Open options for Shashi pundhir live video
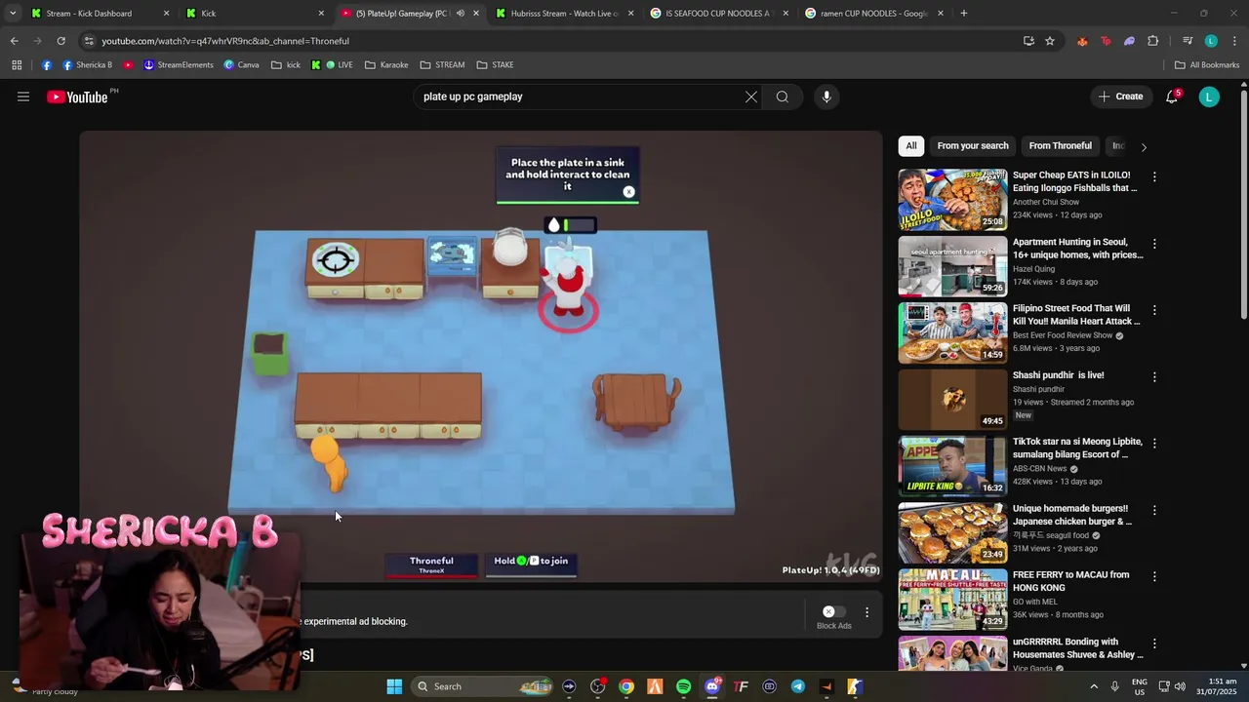This screenshot has width=1249, height=702. (1154, 376)
